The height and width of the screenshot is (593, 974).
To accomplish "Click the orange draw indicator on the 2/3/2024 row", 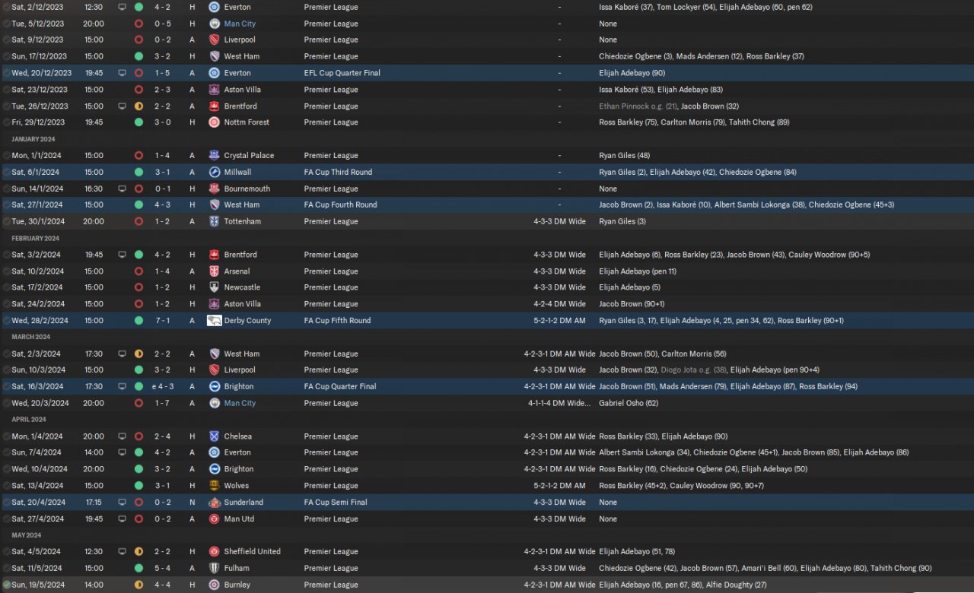I will point(138,354).
